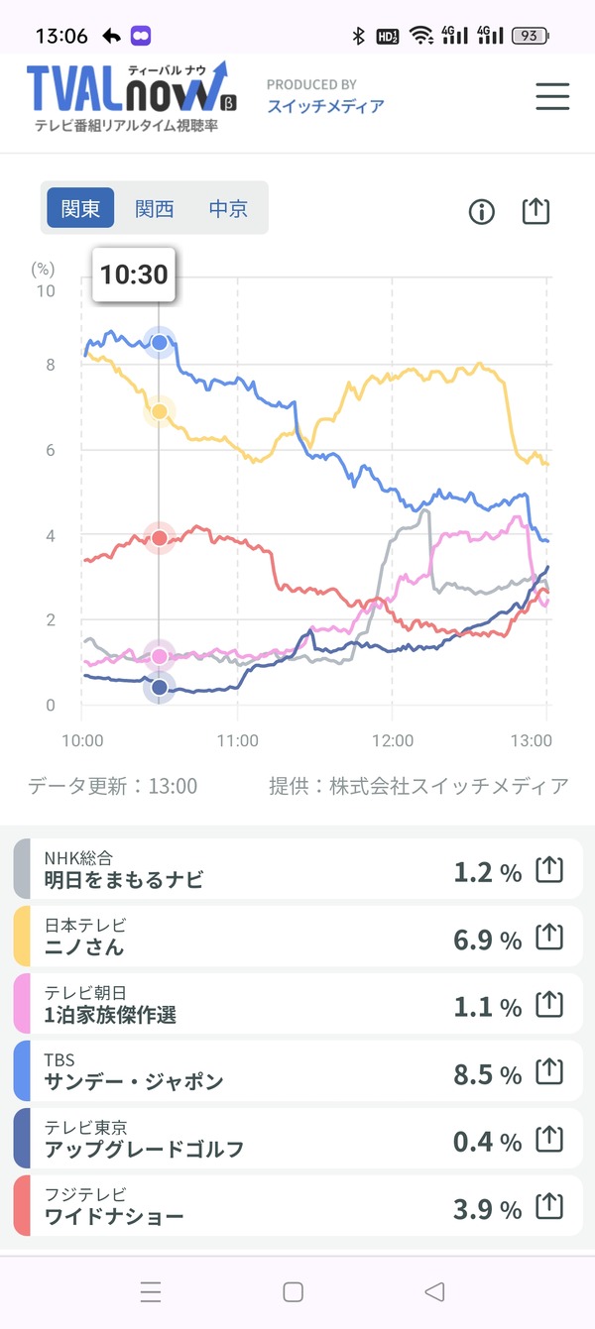Tap the Android home square button
The height and width of the screenshot is (1329, 595).
293,1291
